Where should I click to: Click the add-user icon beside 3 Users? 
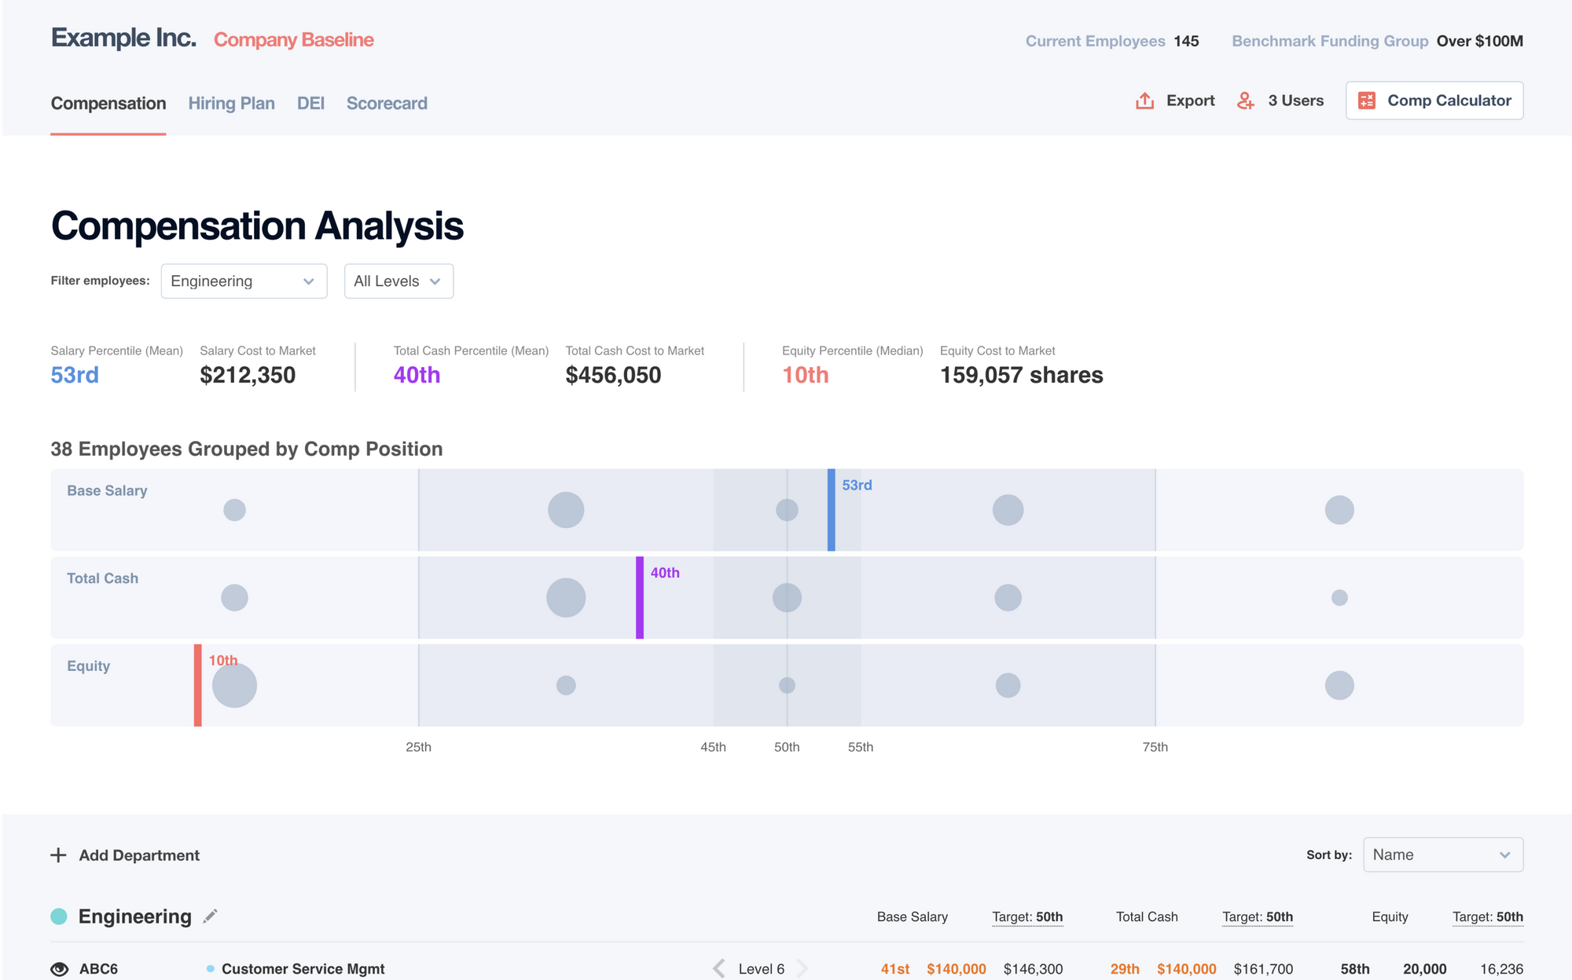(1245, 101)
